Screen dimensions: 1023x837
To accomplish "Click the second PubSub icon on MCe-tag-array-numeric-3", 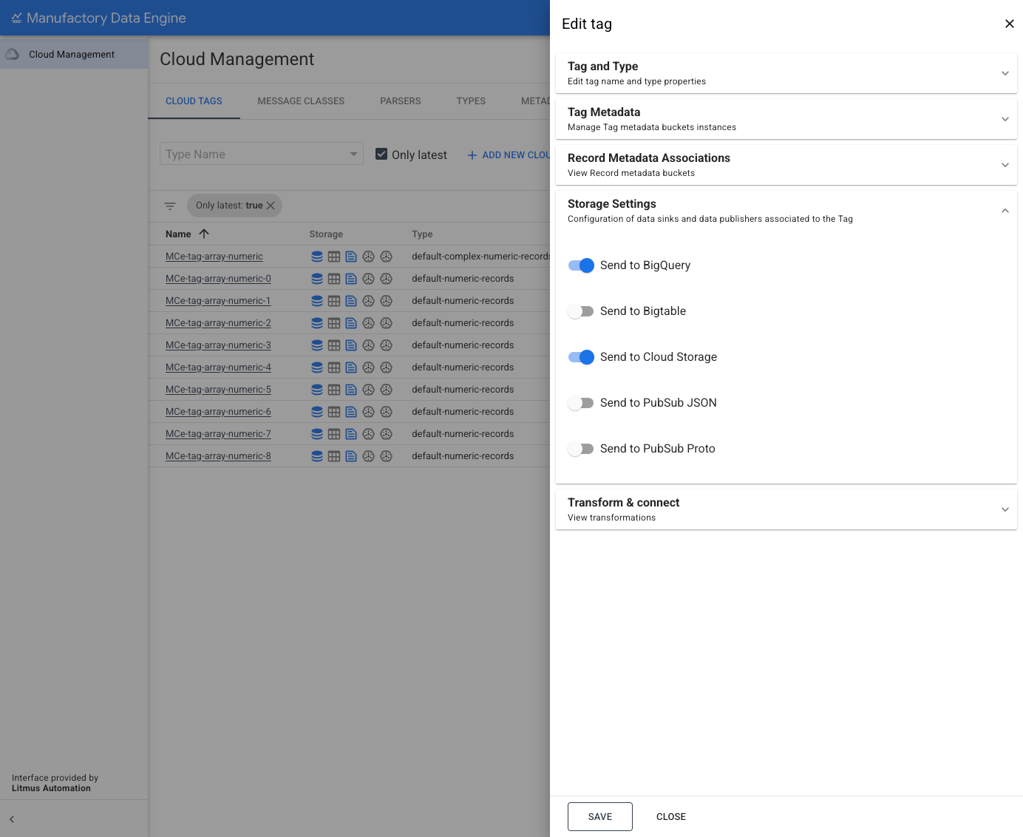I will [386, 345].
